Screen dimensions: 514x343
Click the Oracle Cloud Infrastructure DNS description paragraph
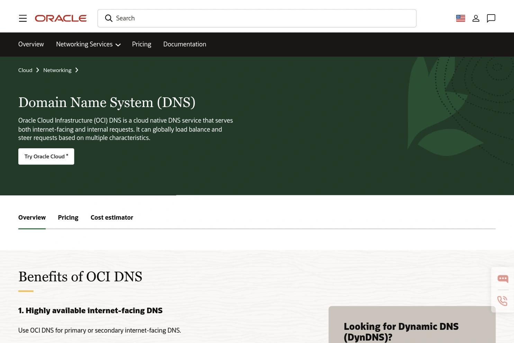click(126, 129)
